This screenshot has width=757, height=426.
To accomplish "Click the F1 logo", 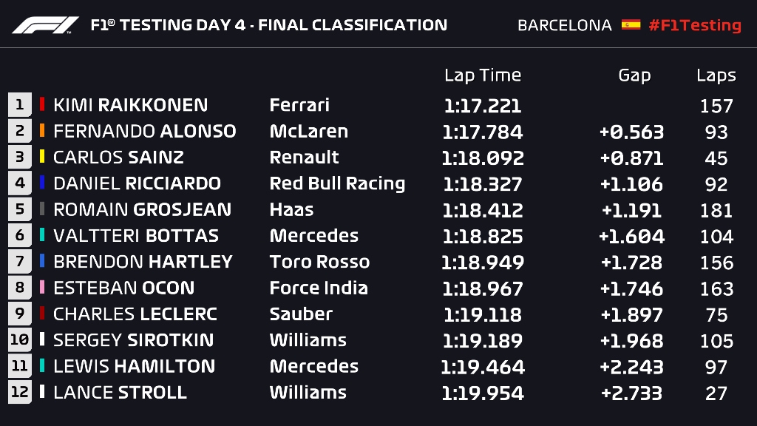I will tap(45, 25).
